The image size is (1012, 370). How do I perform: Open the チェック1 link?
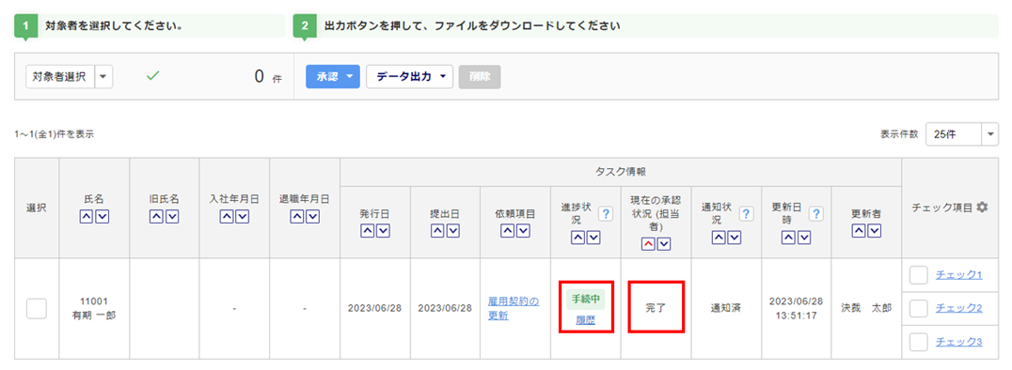pos(958,275)
